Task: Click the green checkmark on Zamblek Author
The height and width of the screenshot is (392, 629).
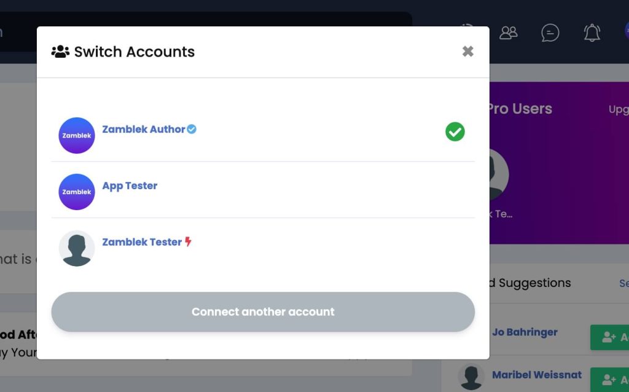Action: pyautogui.click(x=455, y=131)
